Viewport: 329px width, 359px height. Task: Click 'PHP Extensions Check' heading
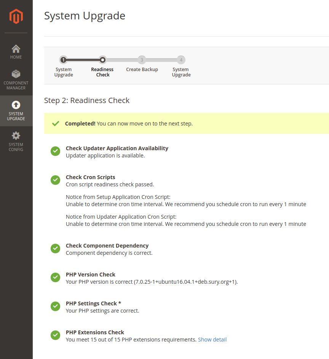[x=95, y=332]
